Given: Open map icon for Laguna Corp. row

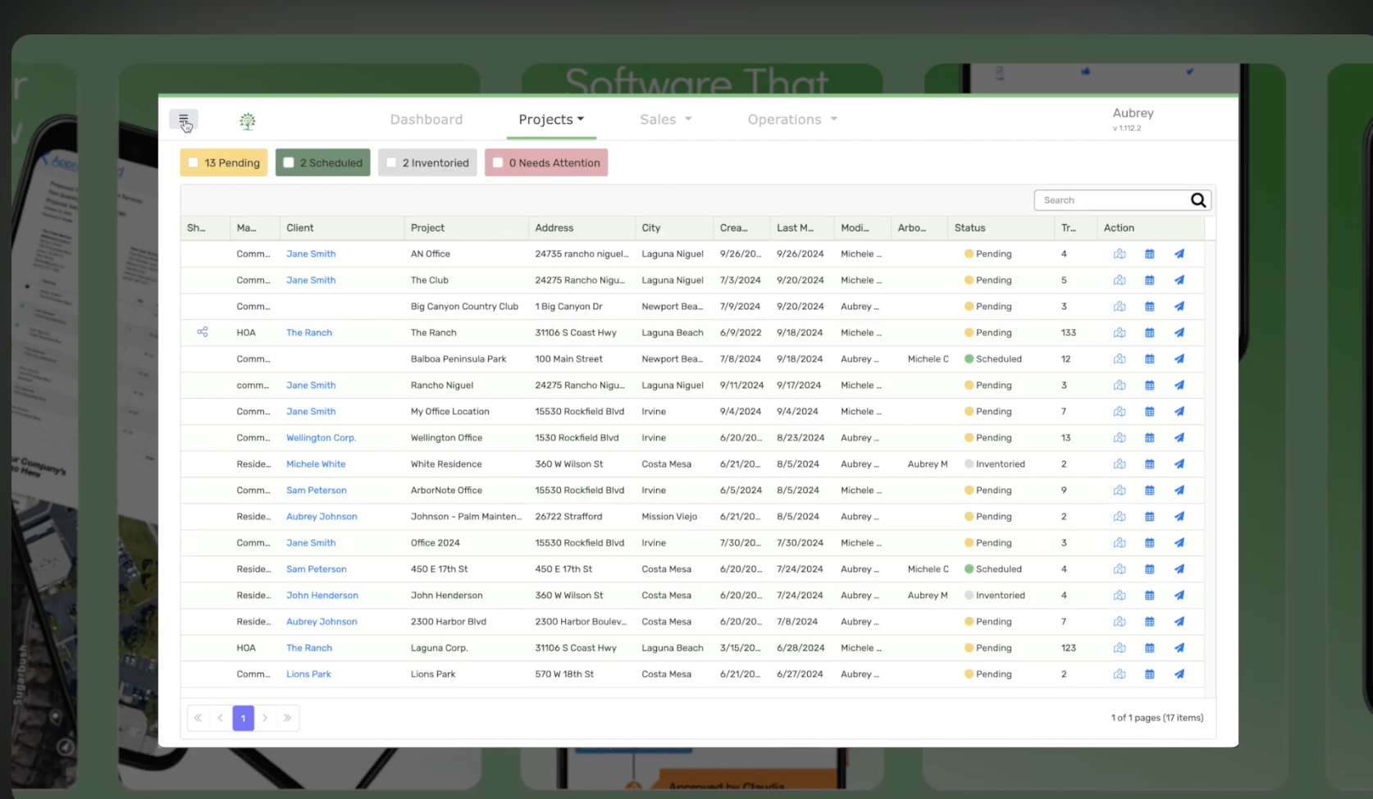Looking at the screenshot, I should click(x=1120, y=648).
